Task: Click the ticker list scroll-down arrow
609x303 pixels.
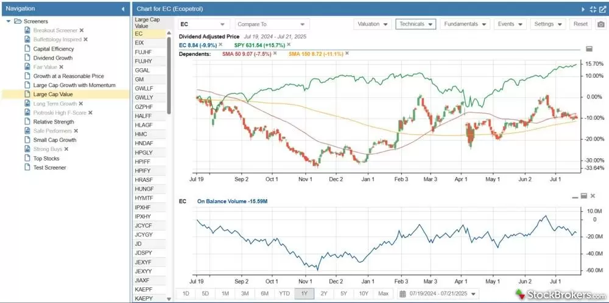Action: pyautogui.click(x=169, y=299)
